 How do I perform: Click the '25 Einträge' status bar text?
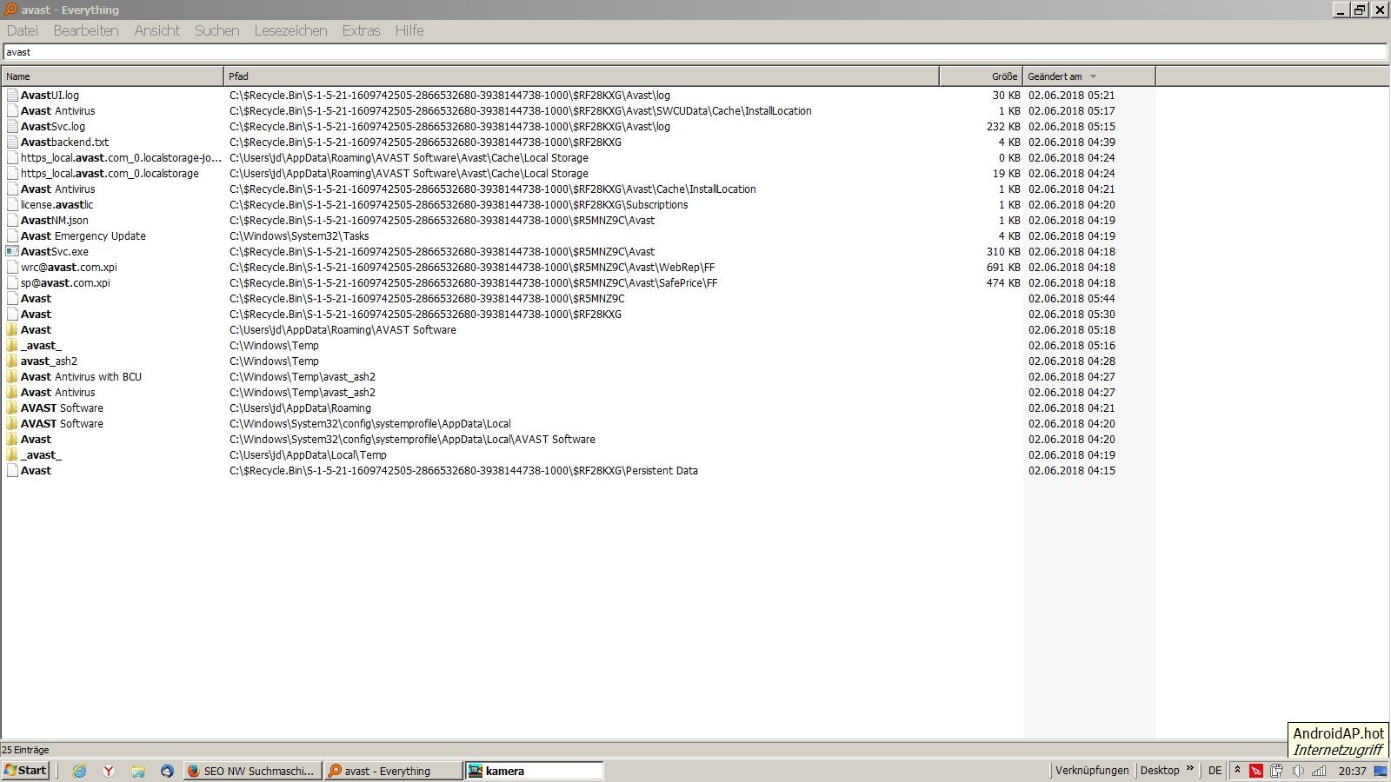pyautogui.click(x=26, y=750)
